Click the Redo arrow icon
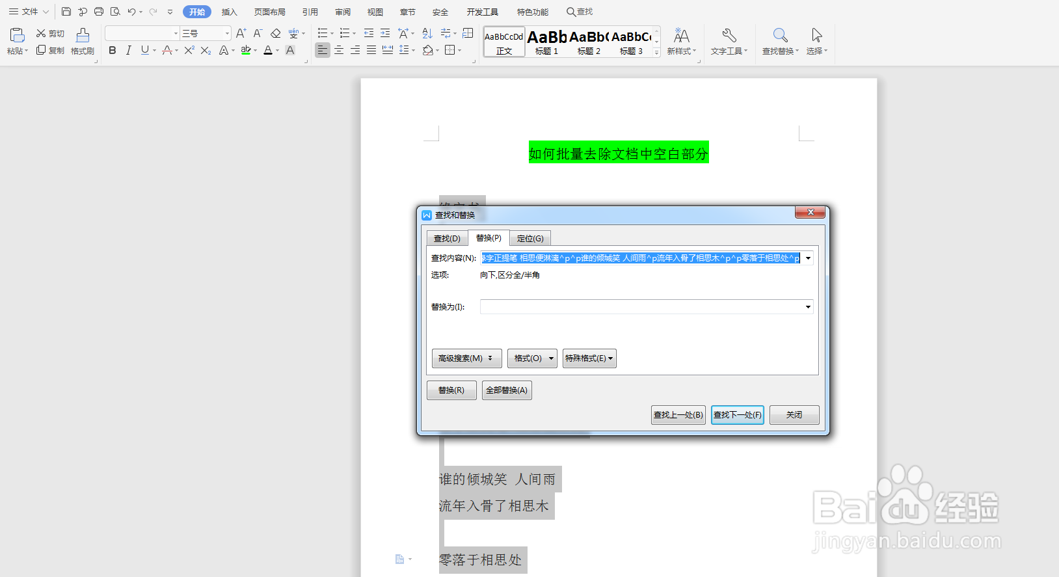 pos(153,12)
